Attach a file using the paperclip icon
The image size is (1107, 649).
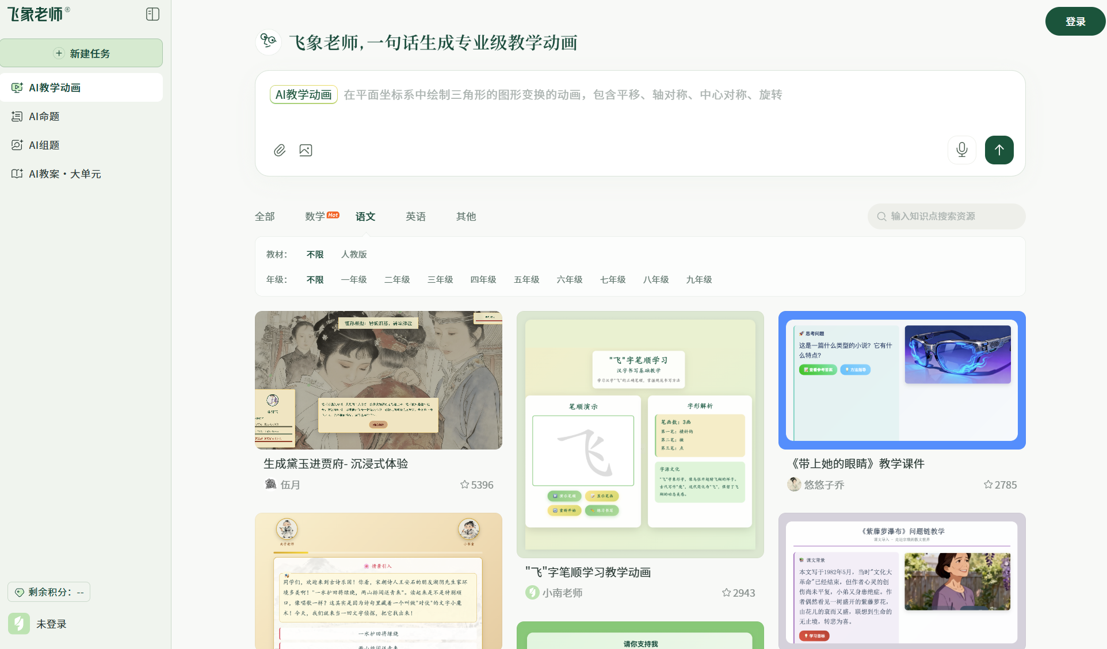coord(280,150)
